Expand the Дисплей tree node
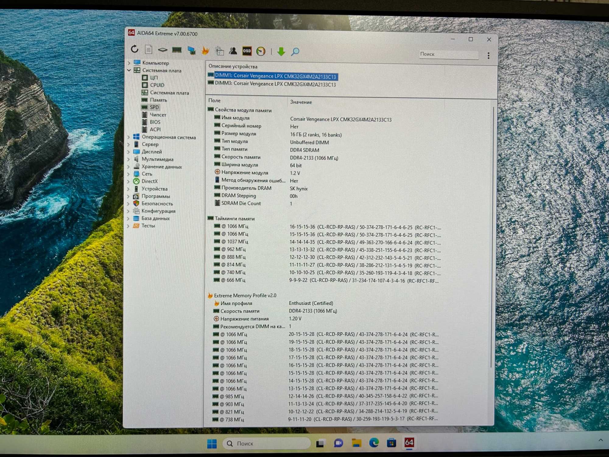Viewport: 609px width, 457px height. (128, 152)
